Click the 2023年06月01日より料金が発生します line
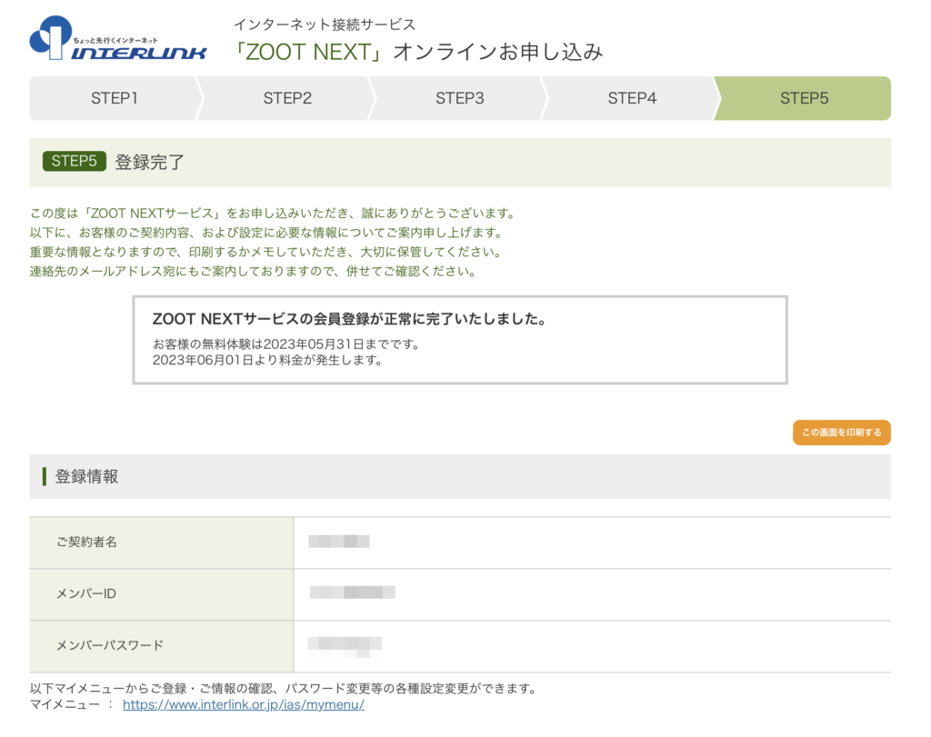Image resolution: width=931 pixels, height=737 pixels. pyautogui.click(x=268, y=360)
